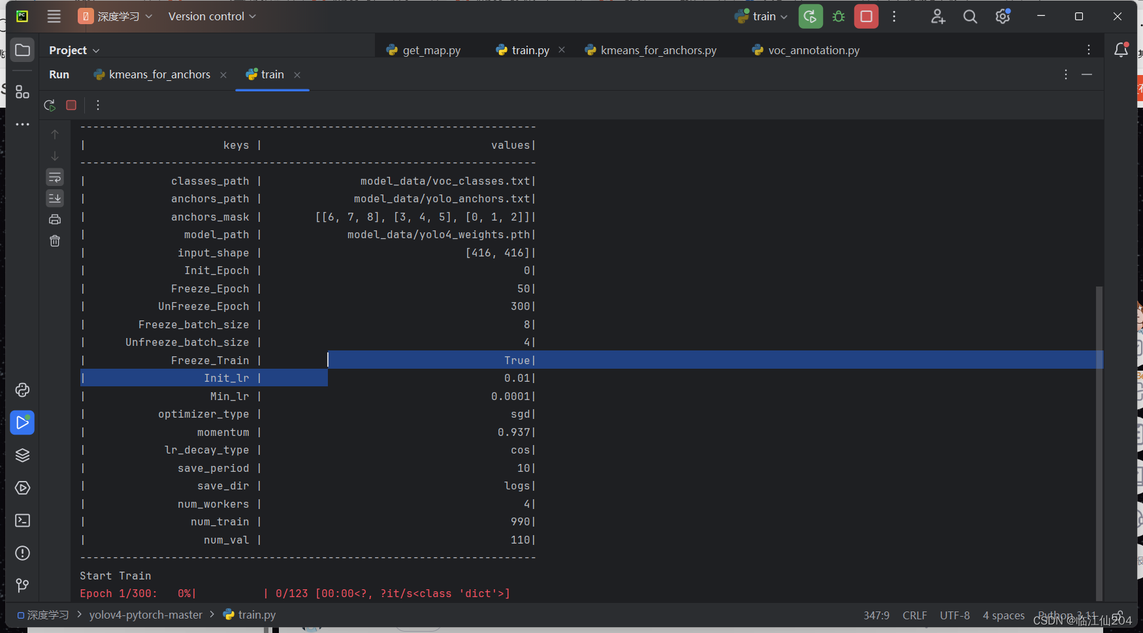The image size is (1143, 633).
Task: Open Run tool window options menu
Action: point(1066,74)
